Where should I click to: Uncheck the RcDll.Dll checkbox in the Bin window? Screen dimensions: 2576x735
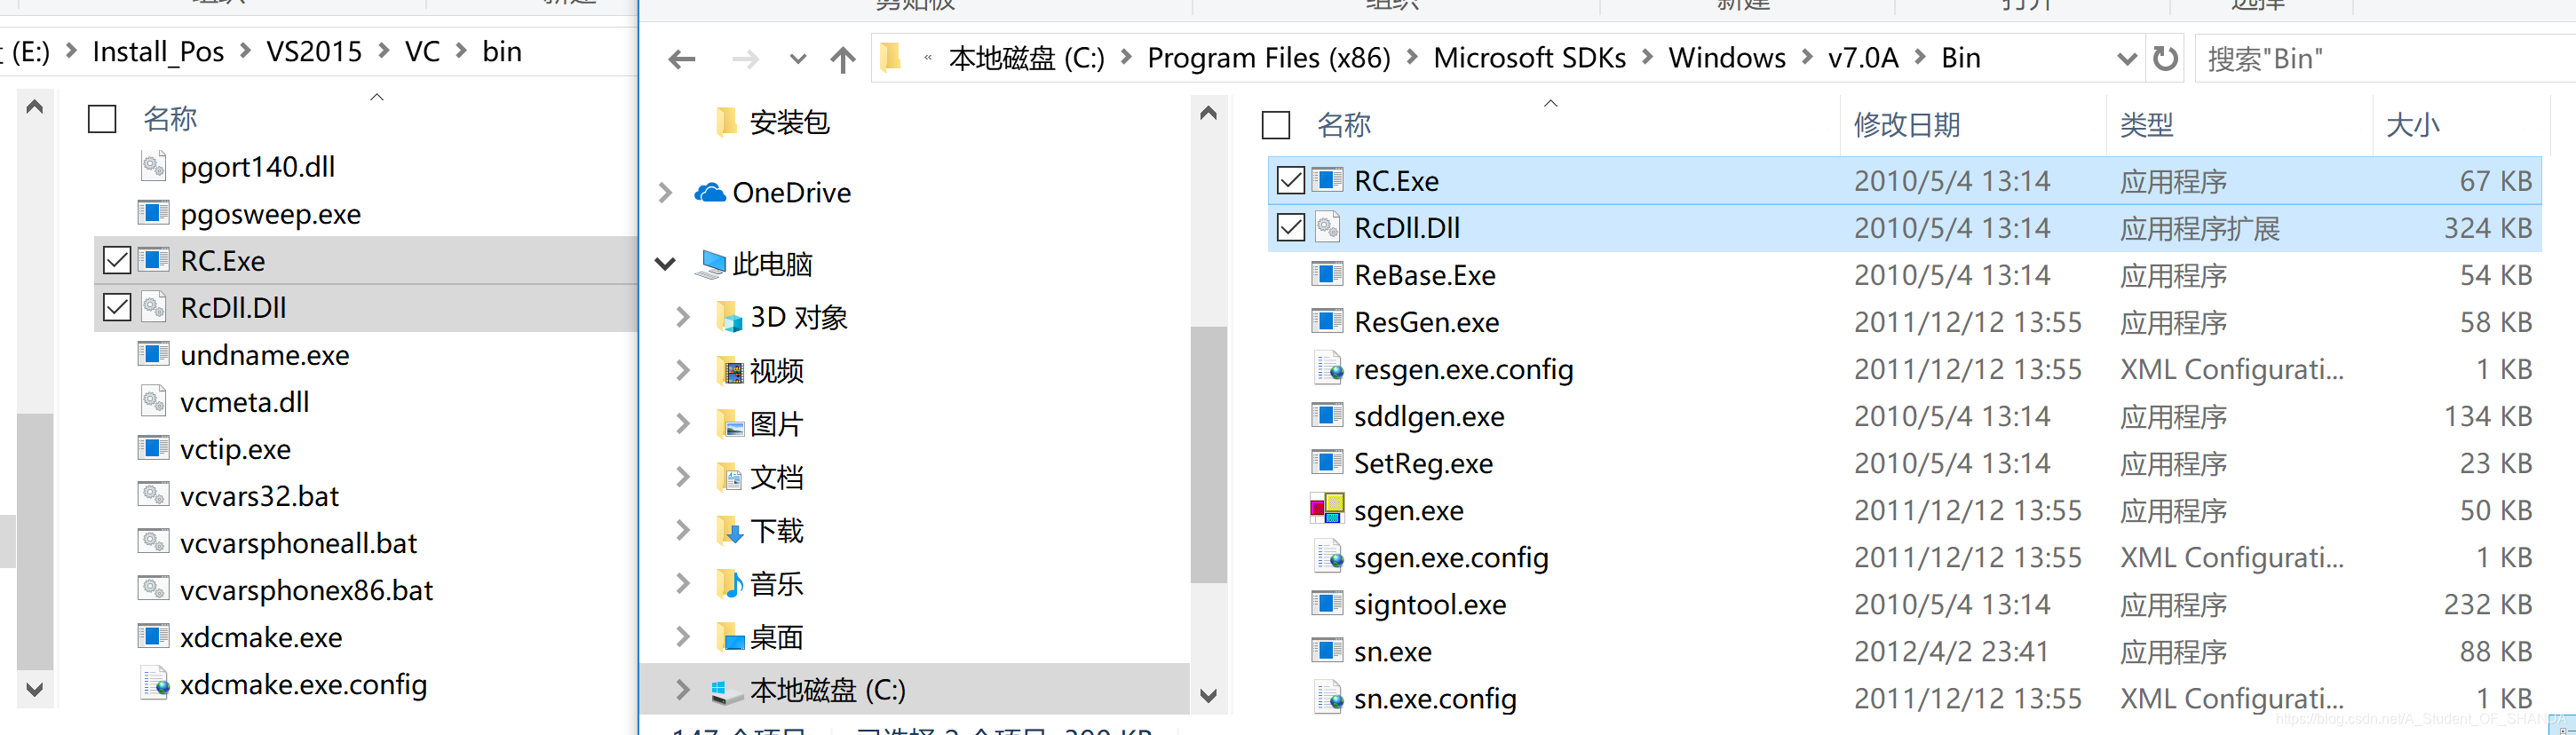click(1291, 228)
